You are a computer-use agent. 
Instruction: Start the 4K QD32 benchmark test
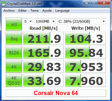[14, 80]
